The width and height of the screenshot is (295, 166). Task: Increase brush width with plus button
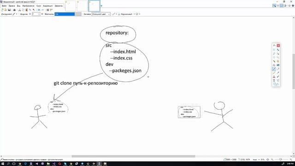pyautogui.click(x=42, y=14)
